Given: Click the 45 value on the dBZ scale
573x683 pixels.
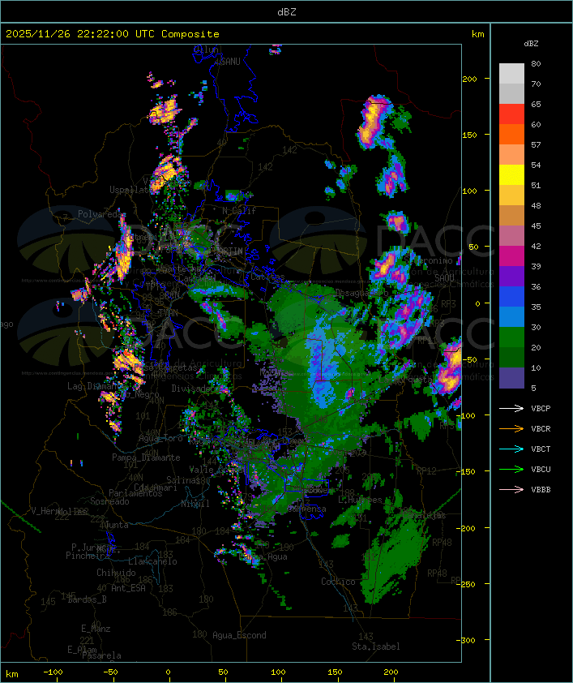Looking at the screenshot, I should point(536,226).
